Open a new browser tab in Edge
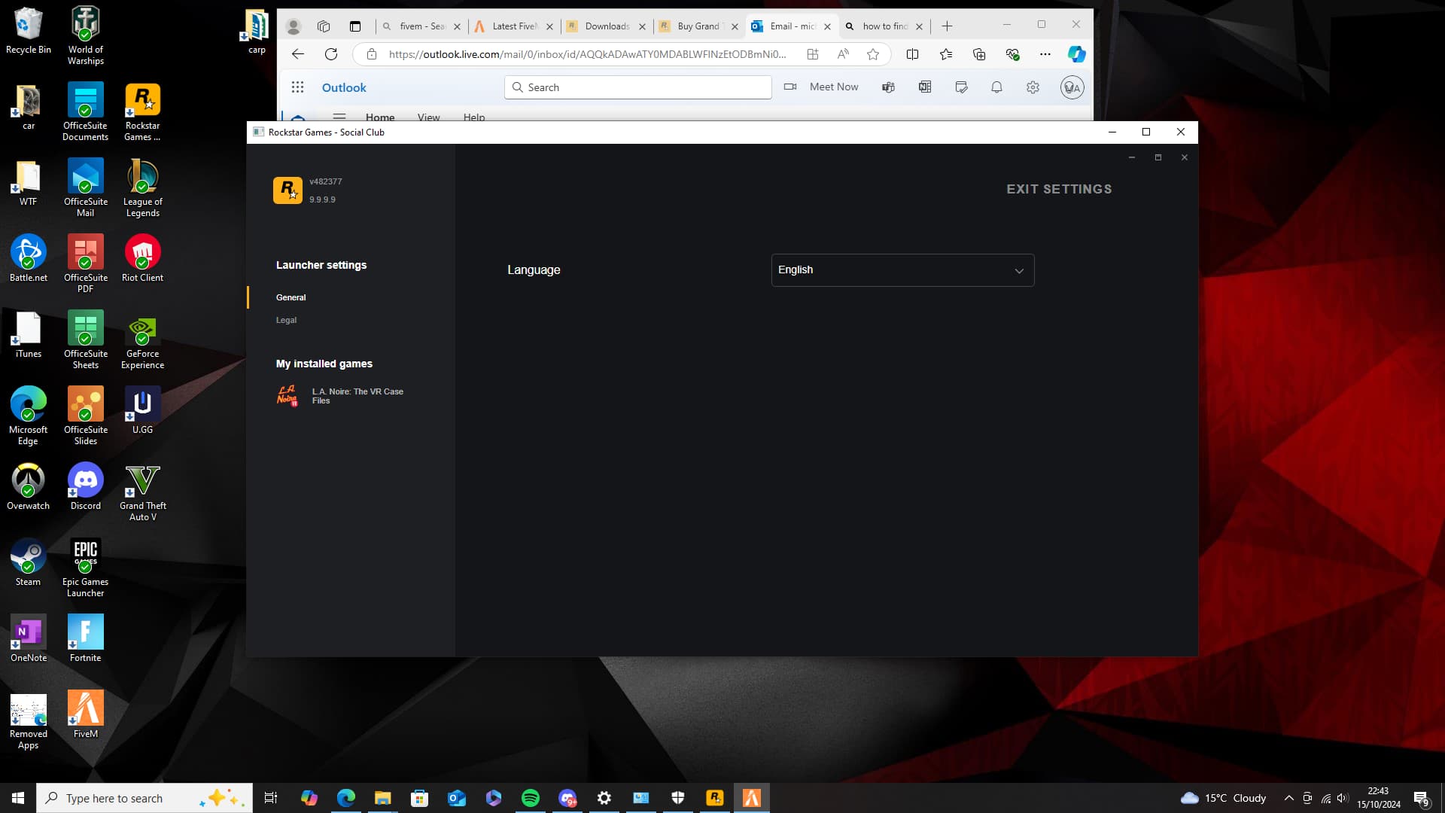This screenshot has width=1445, height=813. 947,26
